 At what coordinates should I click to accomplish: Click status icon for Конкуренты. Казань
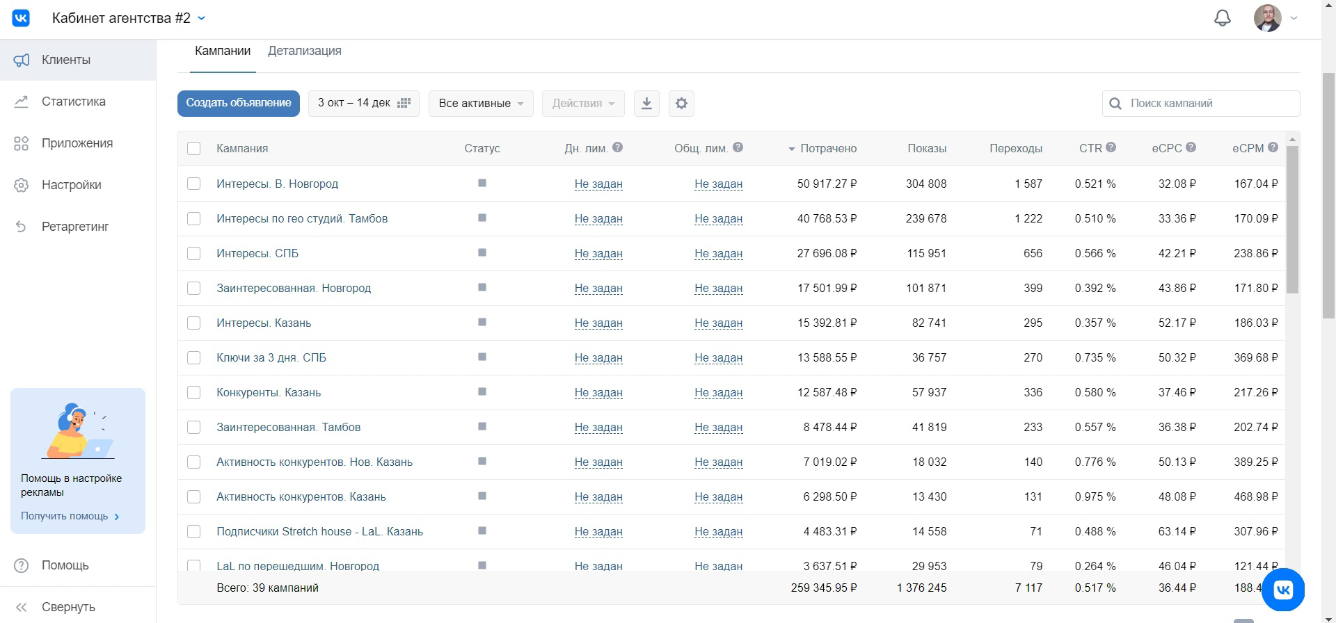pos(482,391)
